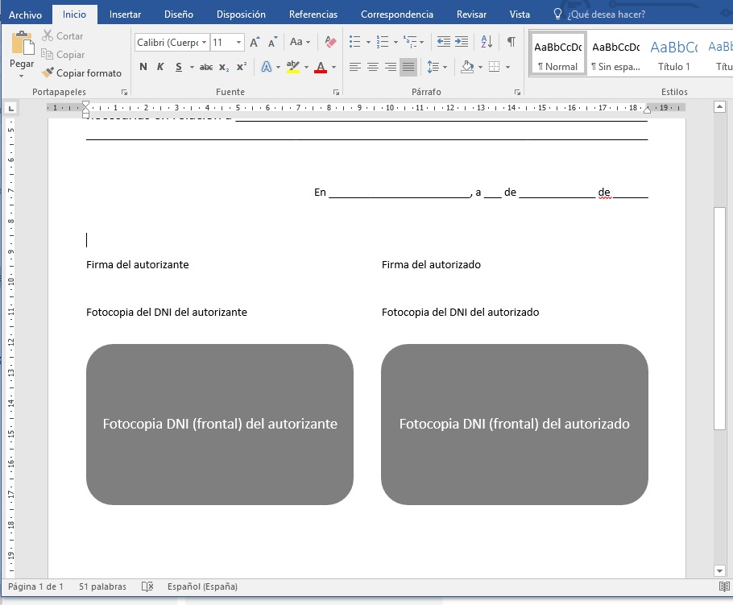This screenshot has height=605, width=733.
Task: Decrease font size with the small A icon
Action: click(273, 42)
